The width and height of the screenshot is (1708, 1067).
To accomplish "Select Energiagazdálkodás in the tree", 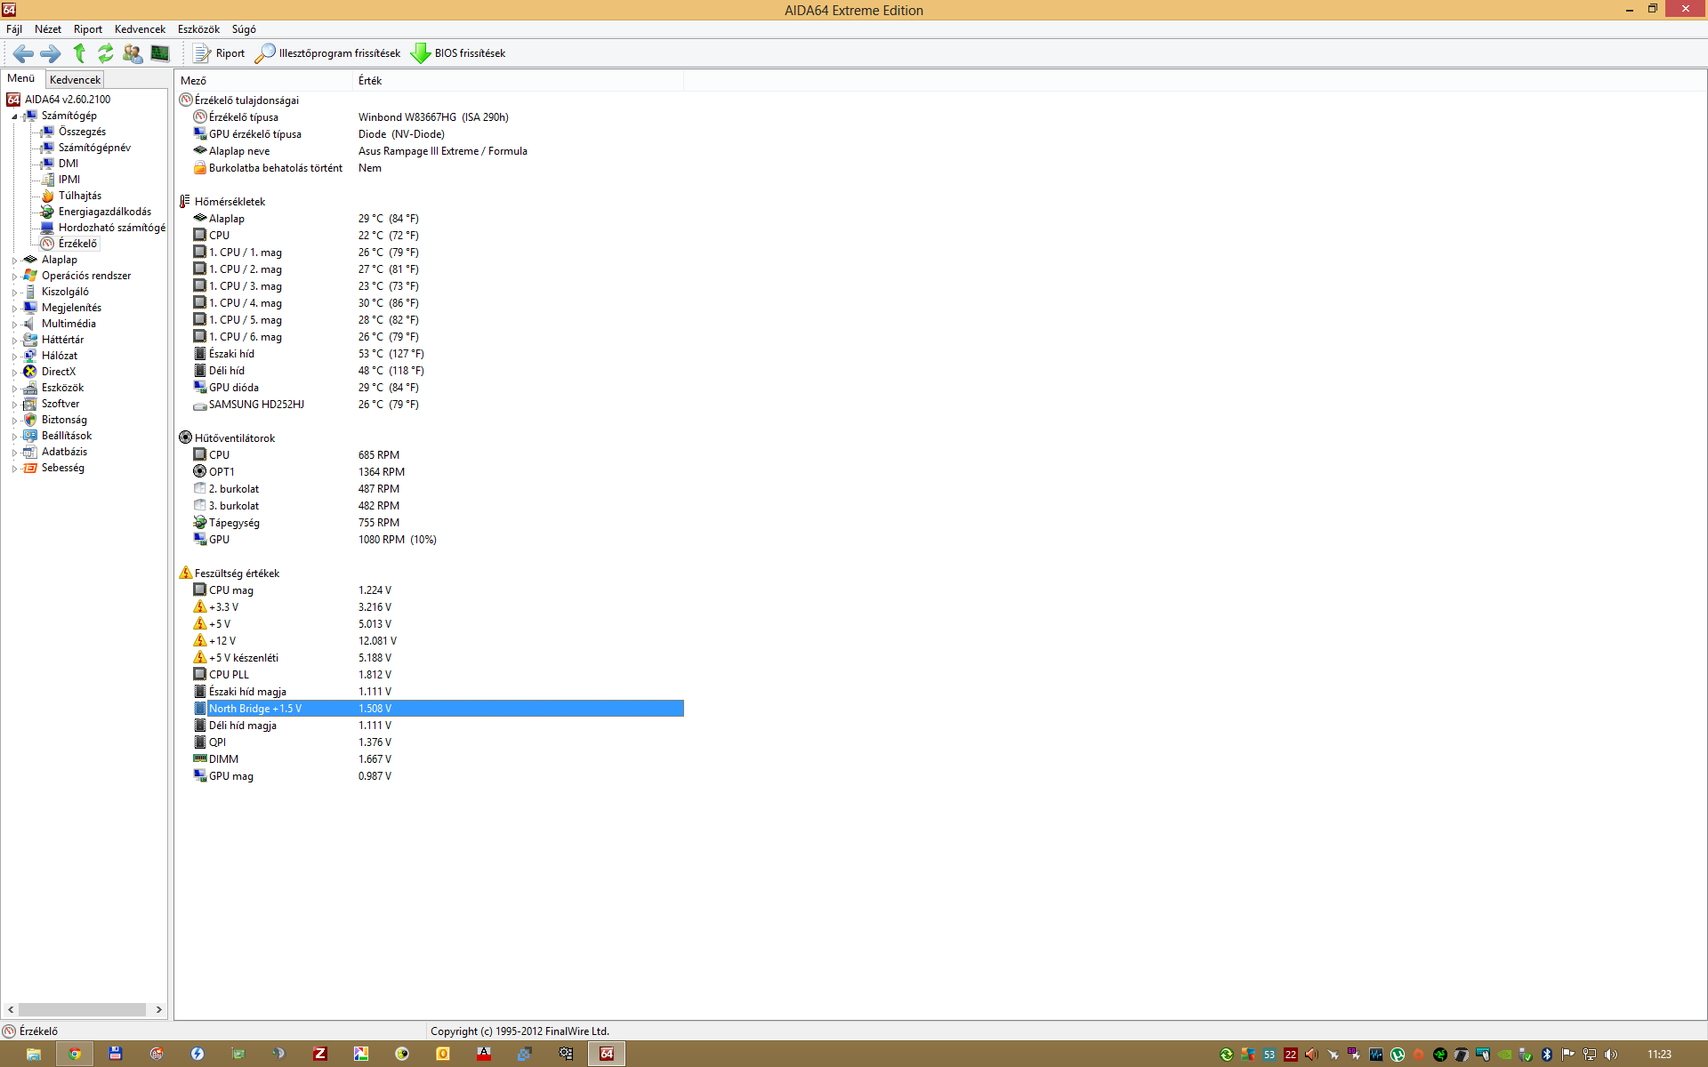I will (105, 212).
